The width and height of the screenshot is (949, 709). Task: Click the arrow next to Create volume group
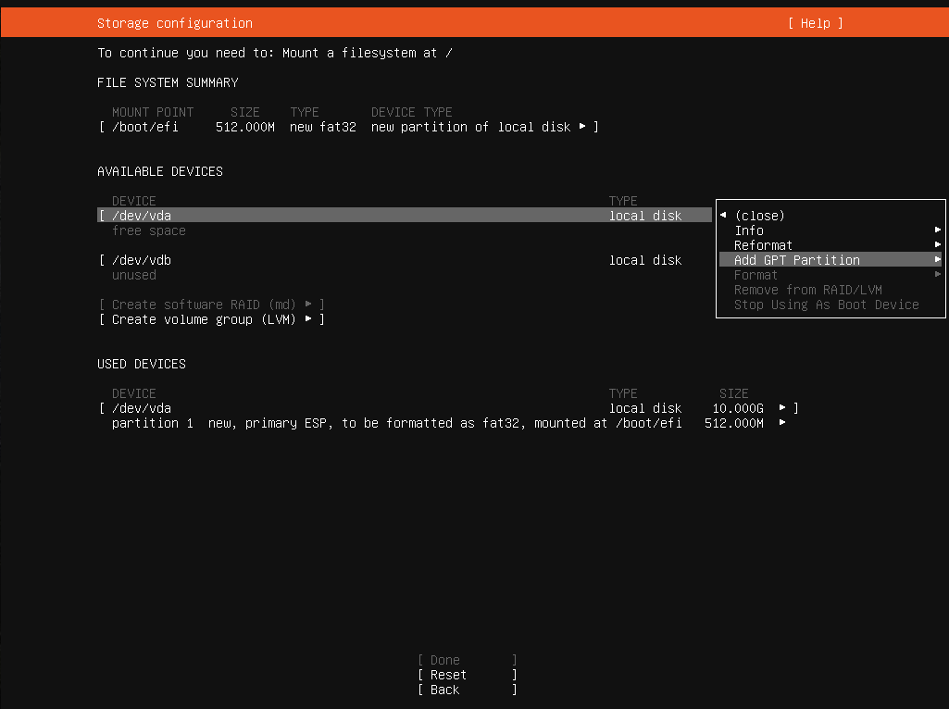[x=308, y=319]
